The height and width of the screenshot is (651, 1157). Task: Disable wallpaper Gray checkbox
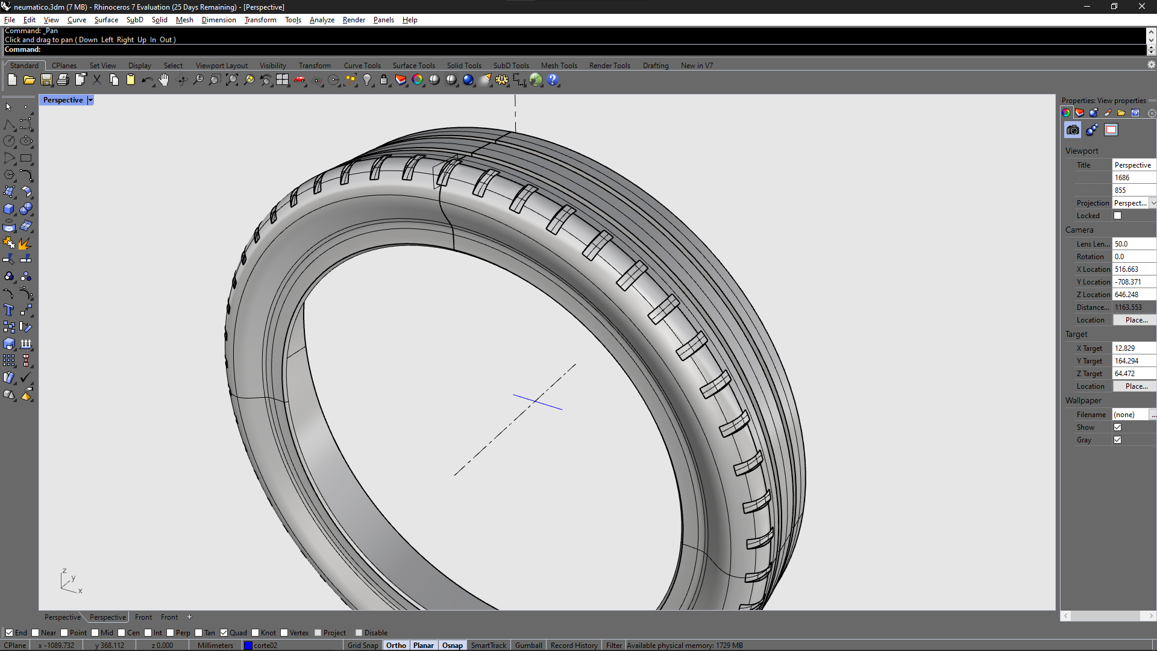click(x=1117, y=440)
